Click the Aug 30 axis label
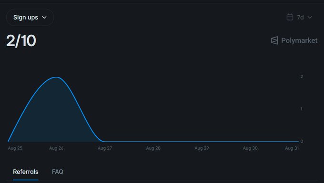324x183 pixels. (x=250, y=148)
